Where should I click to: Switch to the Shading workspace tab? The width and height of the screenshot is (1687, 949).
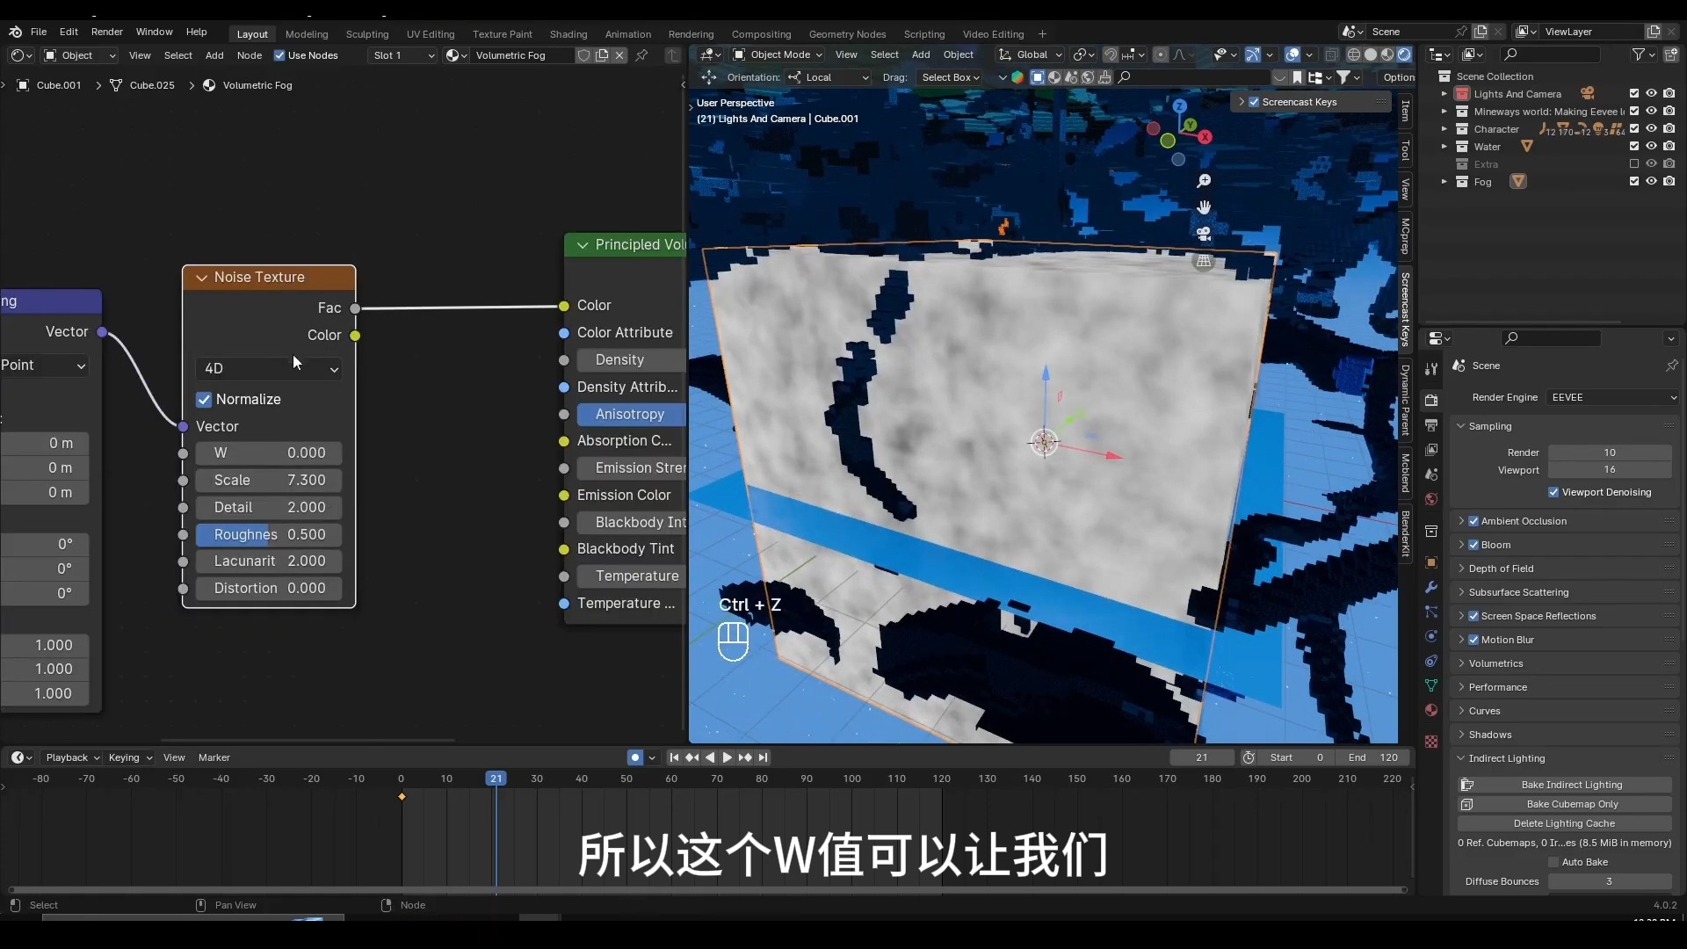(568, 34)
